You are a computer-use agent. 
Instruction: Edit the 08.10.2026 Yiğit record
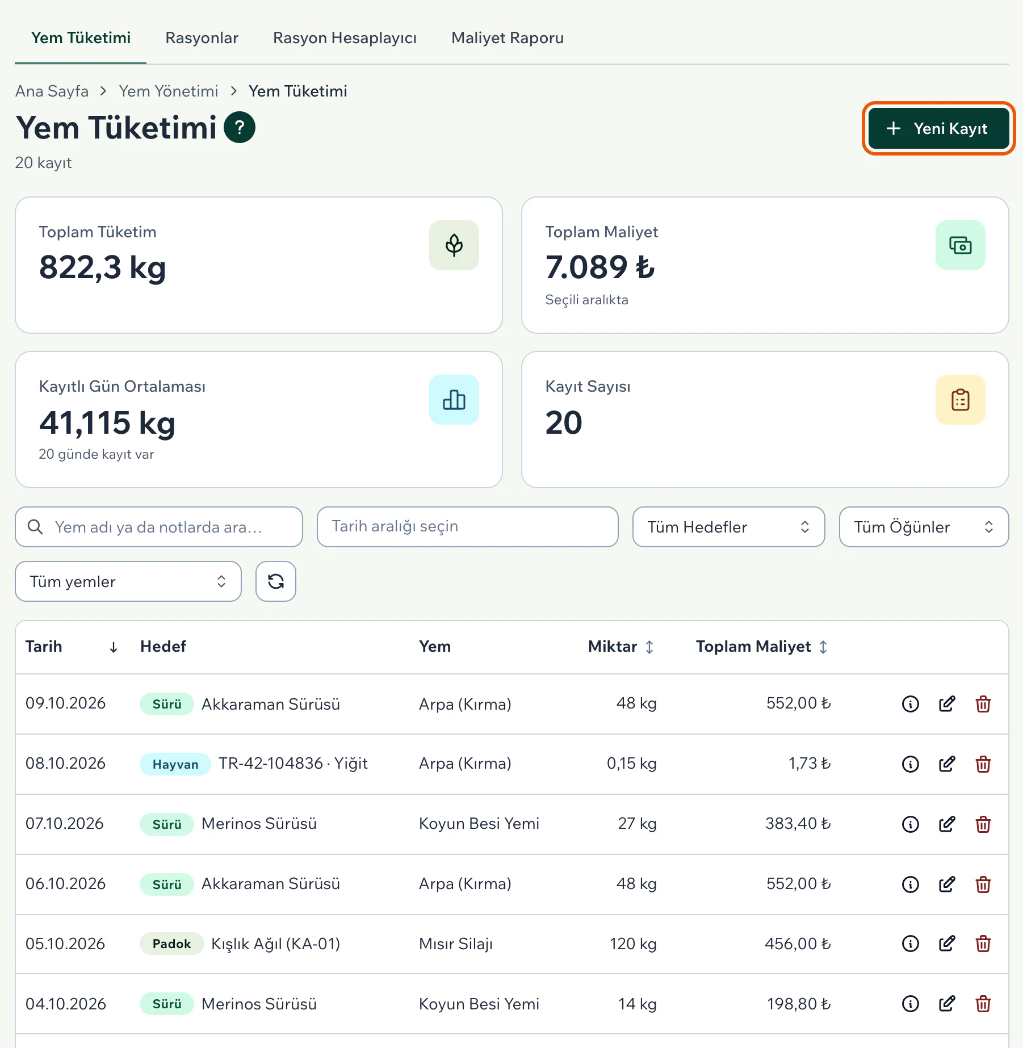click(947, 764)
